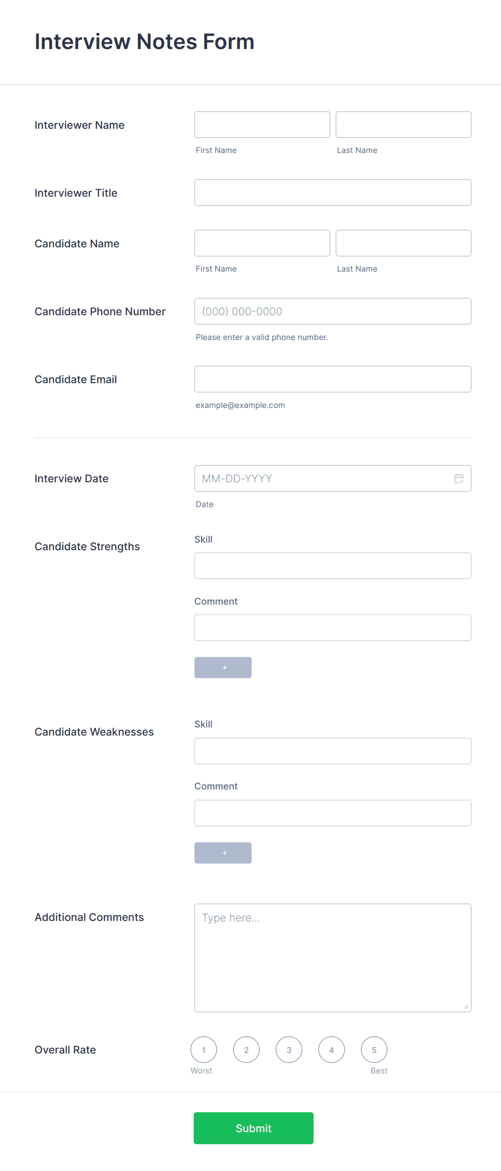Open the Interview Date calendar picker
Screen dimensions: 501x1171
pyautogui.click(x=458, y=478)
